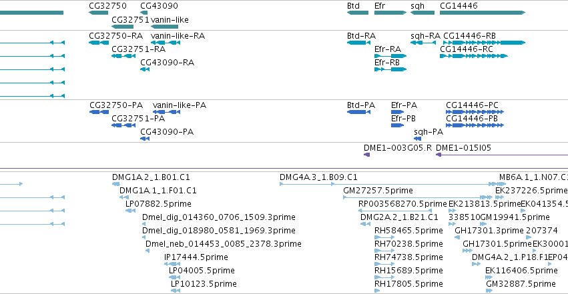The image size is (568, 294).
Task: Select the GM32887.5prime EST
Action: [x=489, y=291]
